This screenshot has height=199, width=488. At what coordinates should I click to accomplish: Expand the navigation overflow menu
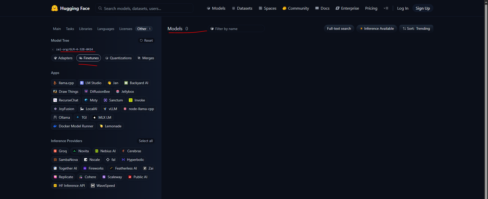pos(386,8)
